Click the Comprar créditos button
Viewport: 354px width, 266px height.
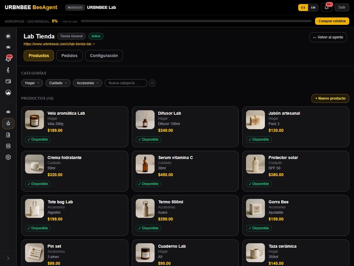pos(332,21)
